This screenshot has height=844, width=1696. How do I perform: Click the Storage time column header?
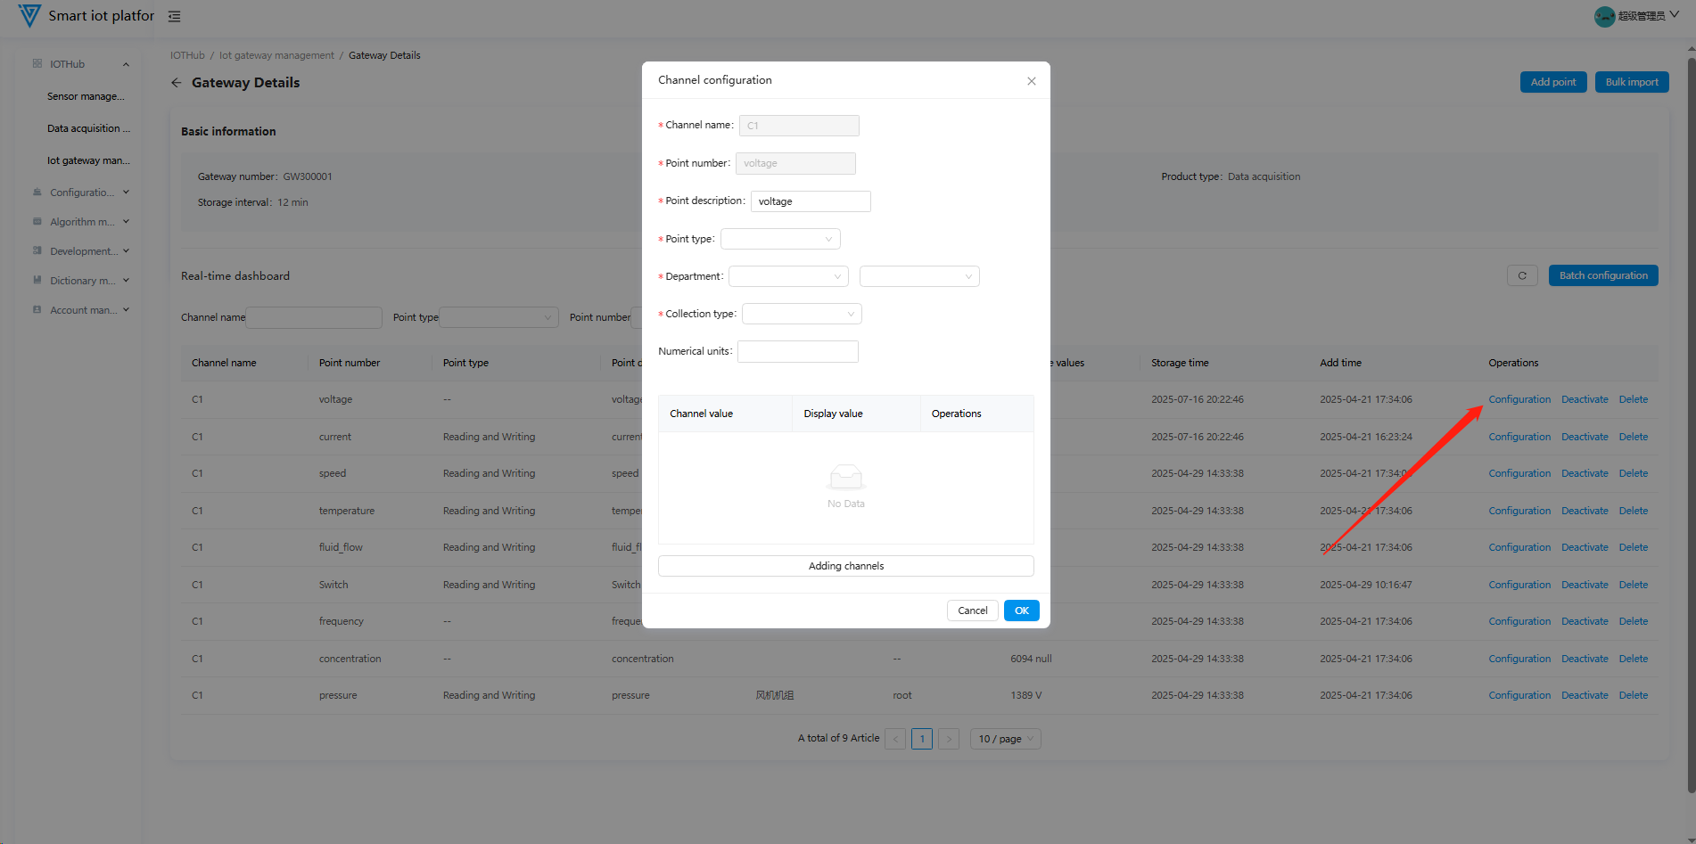(x=1180, y=363)
